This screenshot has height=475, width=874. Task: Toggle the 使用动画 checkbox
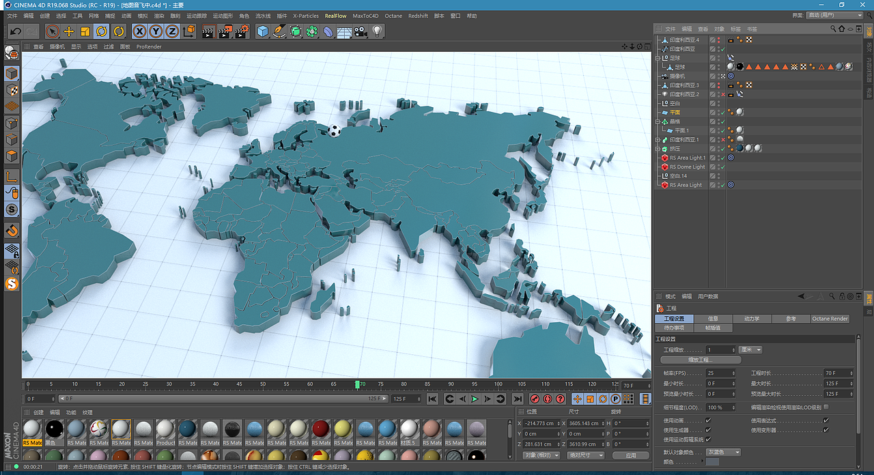(708, 420)
